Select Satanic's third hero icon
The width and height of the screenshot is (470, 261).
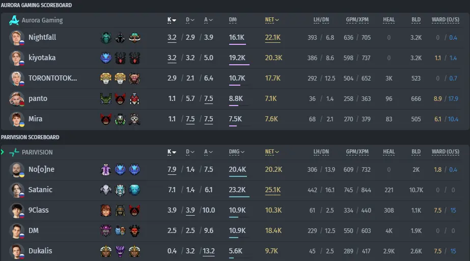[134, 190]
